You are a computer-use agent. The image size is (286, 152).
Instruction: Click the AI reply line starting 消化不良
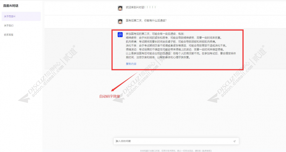[176, 46]
